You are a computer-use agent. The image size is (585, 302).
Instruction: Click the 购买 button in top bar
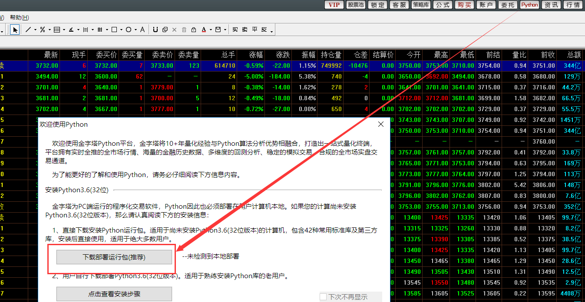[464, 5]
